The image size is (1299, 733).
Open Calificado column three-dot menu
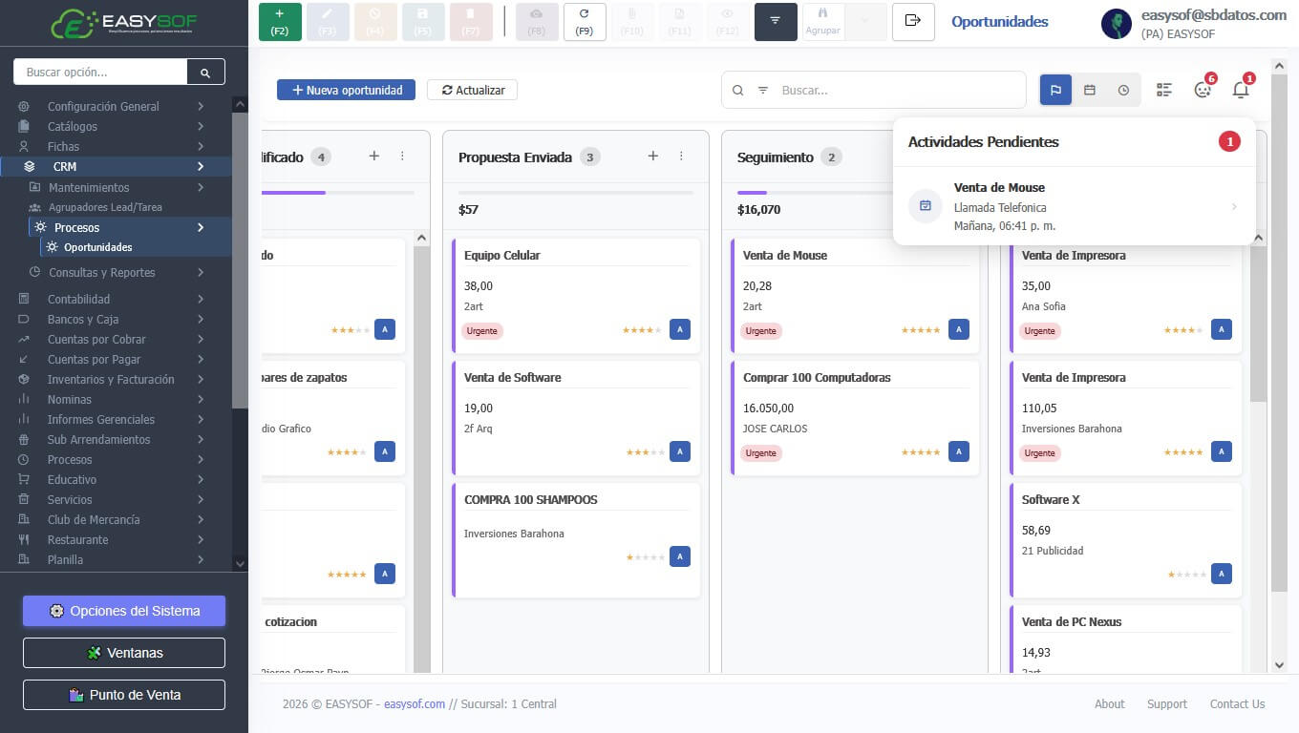click(402, 156)
